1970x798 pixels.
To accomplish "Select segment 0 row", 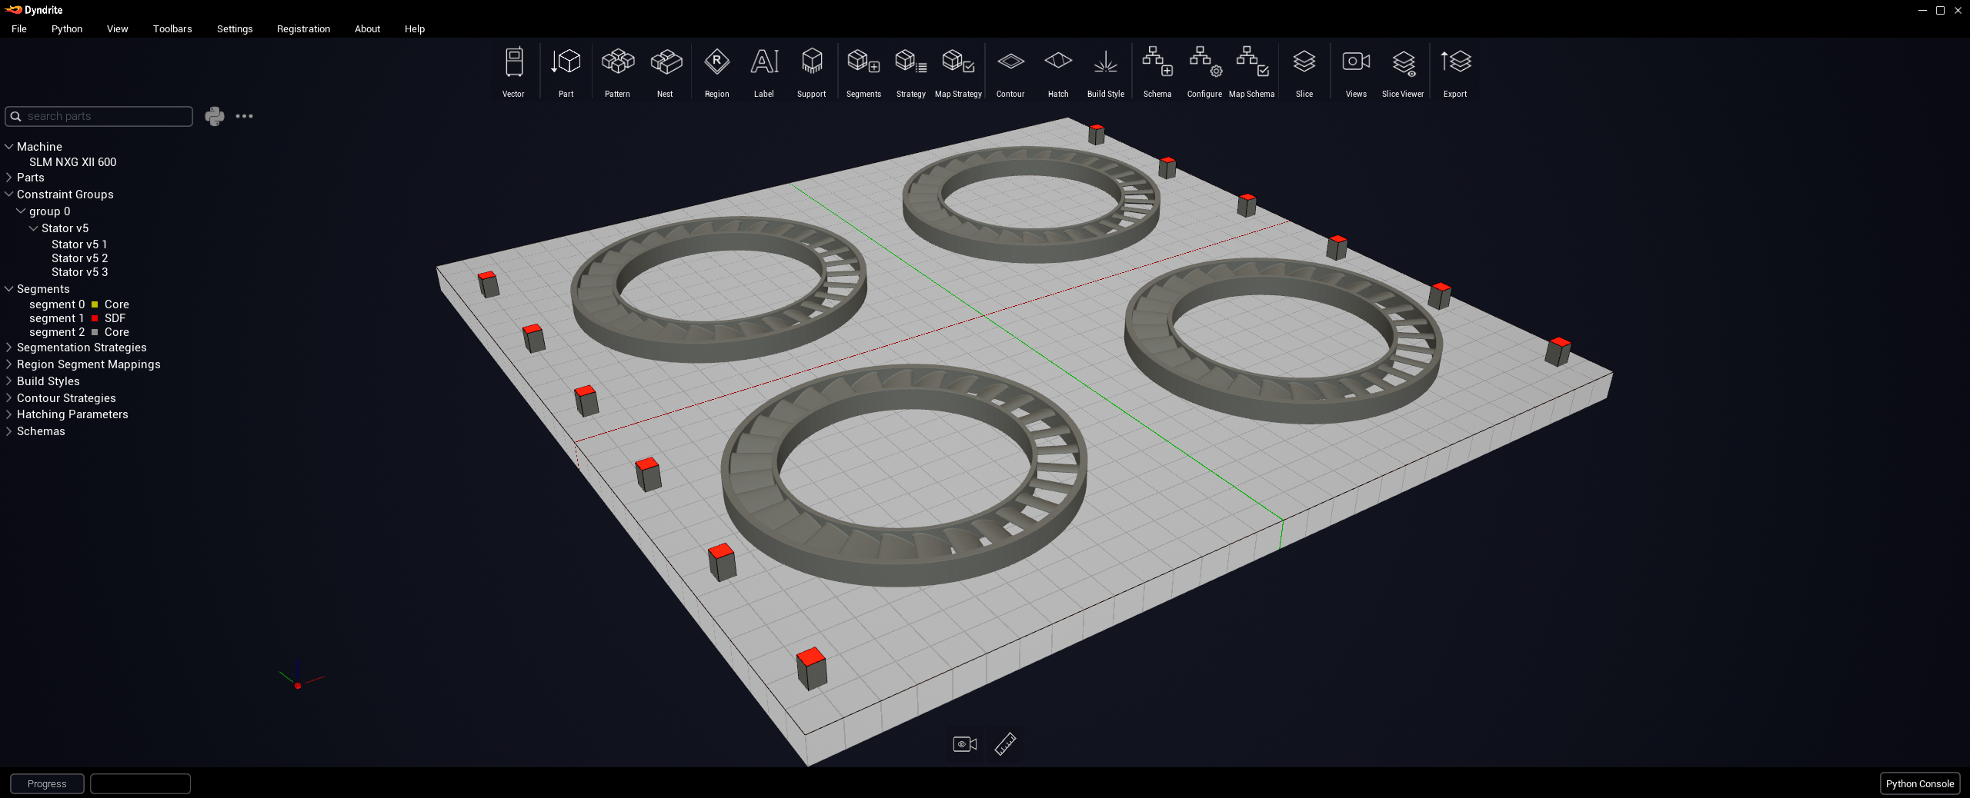I will tap(79, 304).
